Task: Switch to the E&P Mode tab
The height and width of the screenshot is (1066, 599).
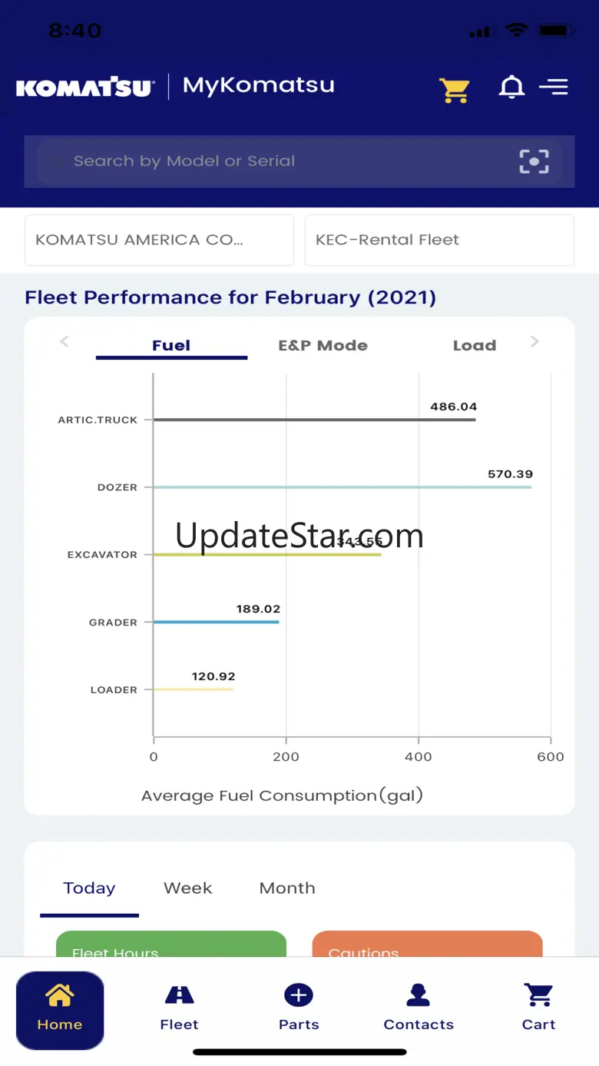Action: [x=323, y=346]
